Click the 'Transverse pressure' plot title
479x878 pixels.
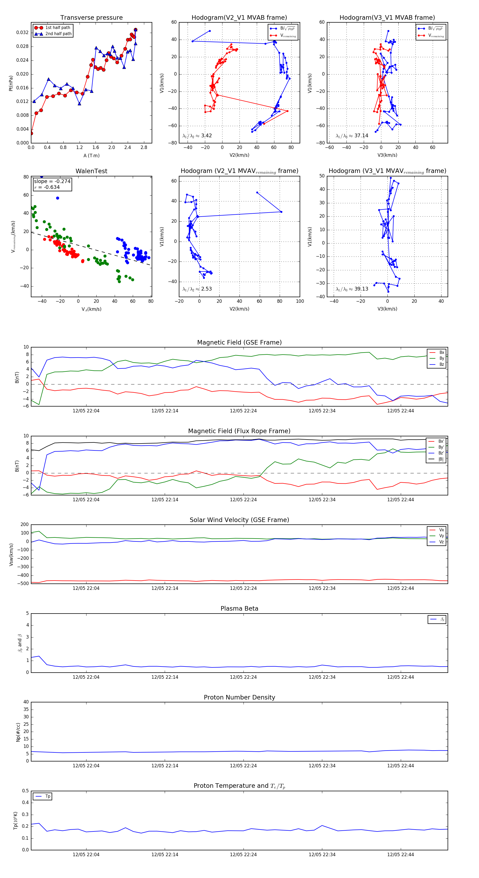pos(91,18)
